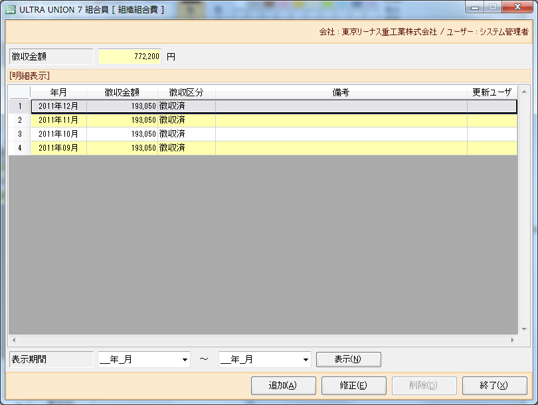Select row 1 header in the grid
This screenshot has height=405, width=538.
click(x=19, y=106)
